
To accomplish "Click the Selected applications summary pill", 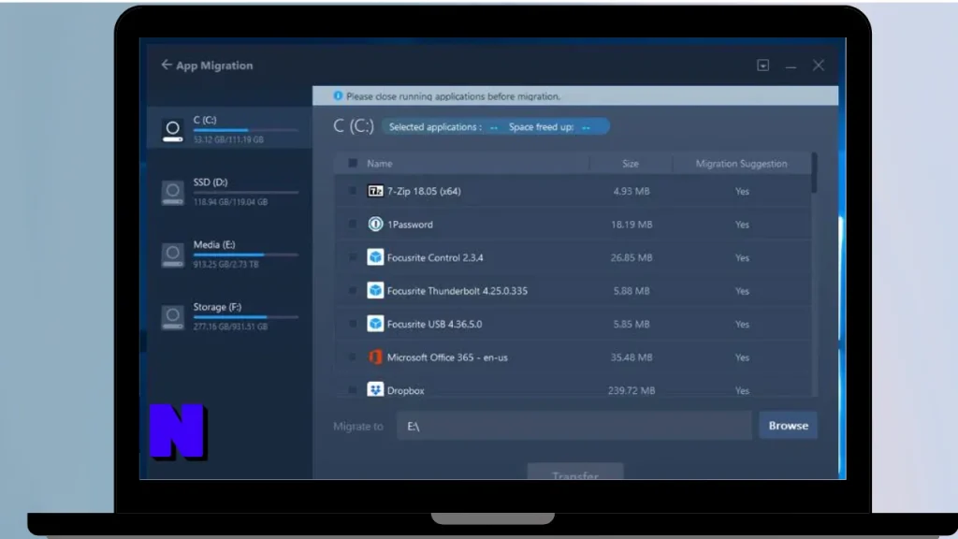I will pos(496,126).
